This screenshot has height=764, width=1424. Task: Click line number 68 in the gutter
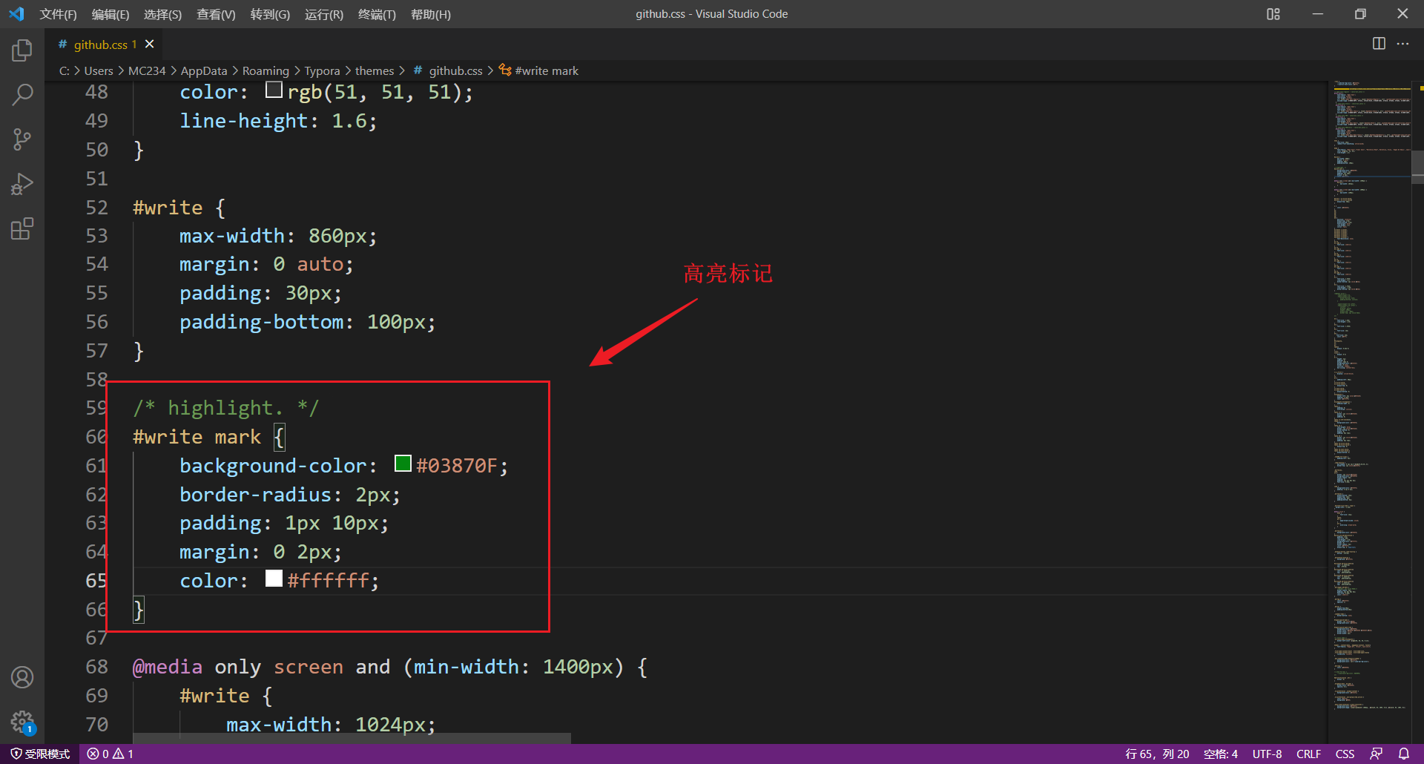point(96,667)
